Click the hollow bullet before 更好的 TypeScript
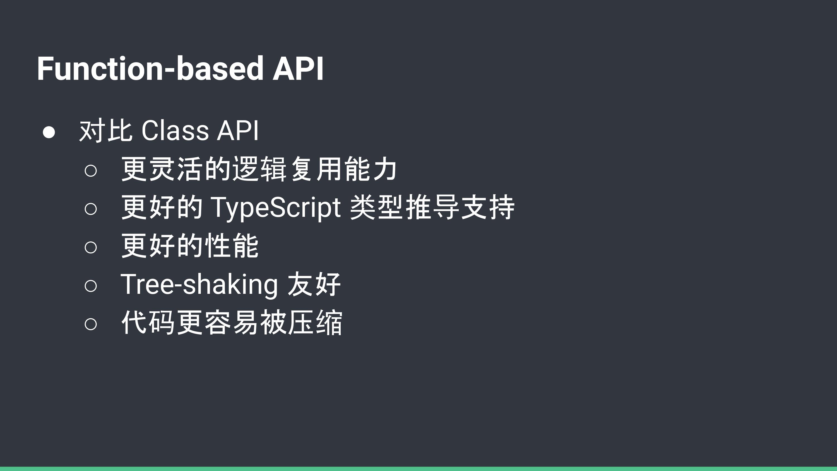The width and height of the screenshot is (837, 471). [x=91, y=209]
